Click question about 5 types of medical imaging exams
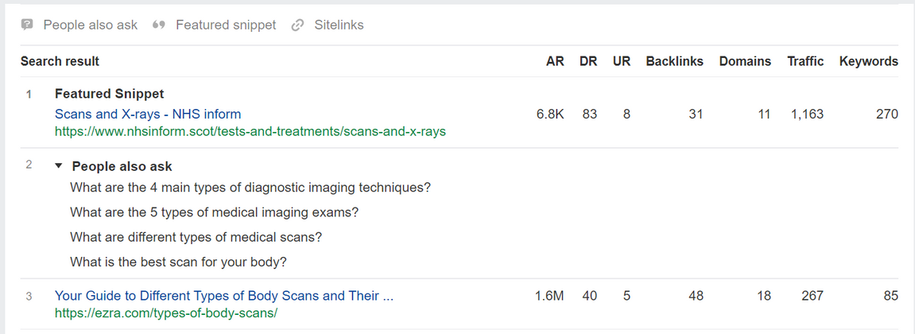 pyautogui.click(x=214, y=213)
